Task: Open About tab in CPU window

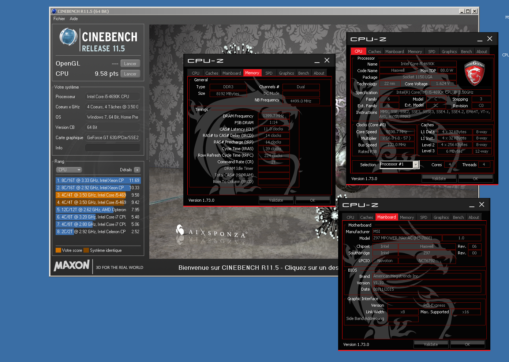Action: (482, 52)
